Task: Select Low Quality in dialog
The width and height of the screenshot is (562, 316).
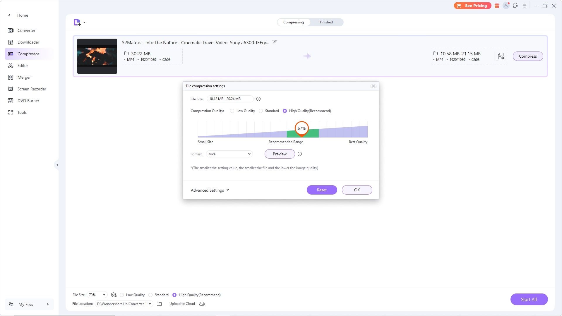Action: click(x=232, y=111)
